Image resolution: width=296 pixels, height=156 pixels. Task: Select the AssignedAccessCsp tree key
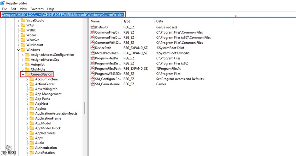tap(45, 60)
